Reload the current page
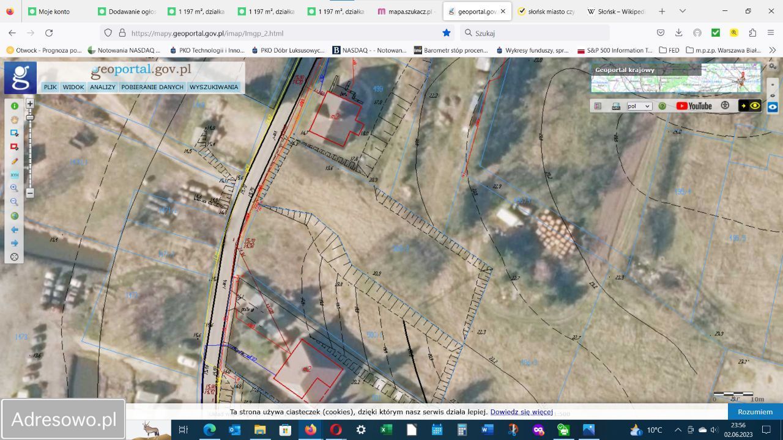This screenshot has height=440, width=783. pos(49,33)
